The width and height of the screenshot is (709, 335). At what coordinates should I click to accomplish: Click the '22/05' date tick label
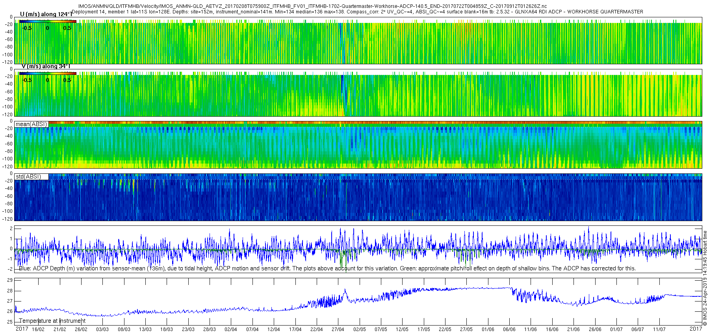click(445, 329)
